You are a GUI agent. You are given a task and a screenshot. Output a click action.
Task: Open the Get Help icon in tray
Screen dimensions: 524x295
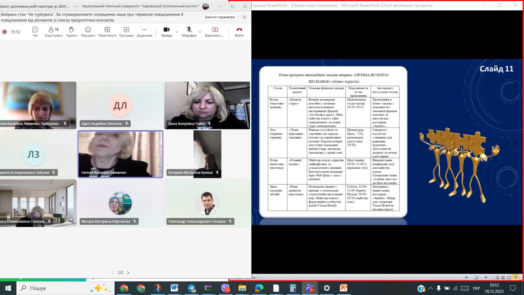tap(421, 288)
